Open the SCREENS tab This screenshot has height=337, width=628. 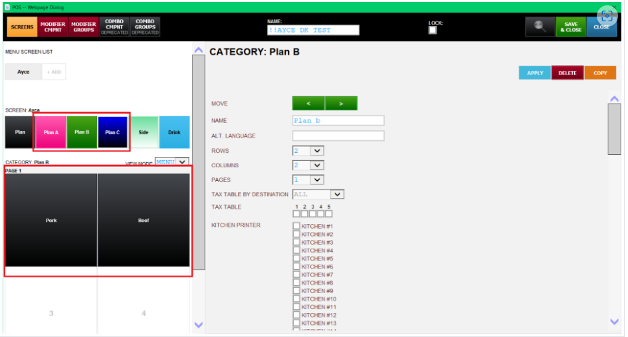click(22, 27)
